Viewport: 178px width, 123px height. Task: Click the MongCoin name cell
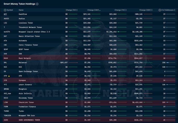point(23,89)
